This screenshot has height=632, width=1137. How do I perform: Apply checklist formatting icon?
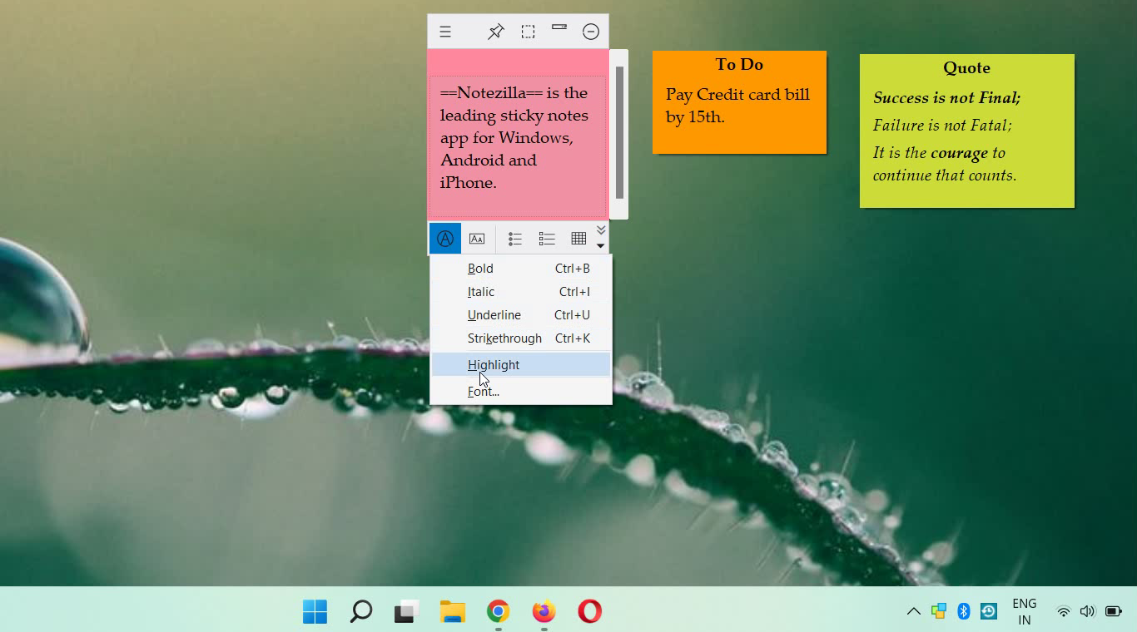pos(547,239)
